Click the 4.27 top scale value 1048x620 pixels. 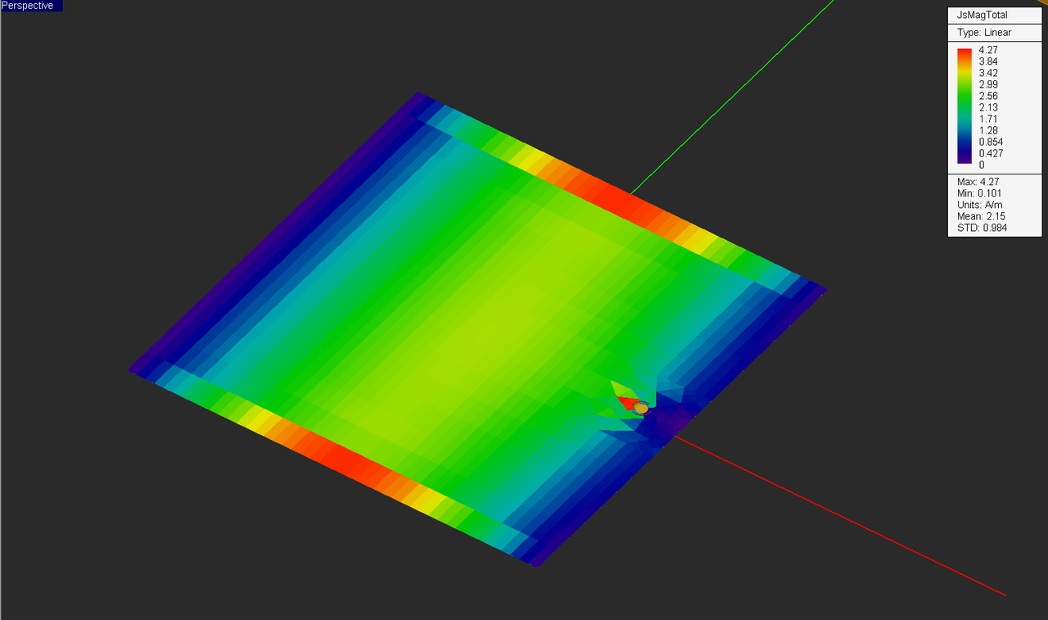point(987,50)
